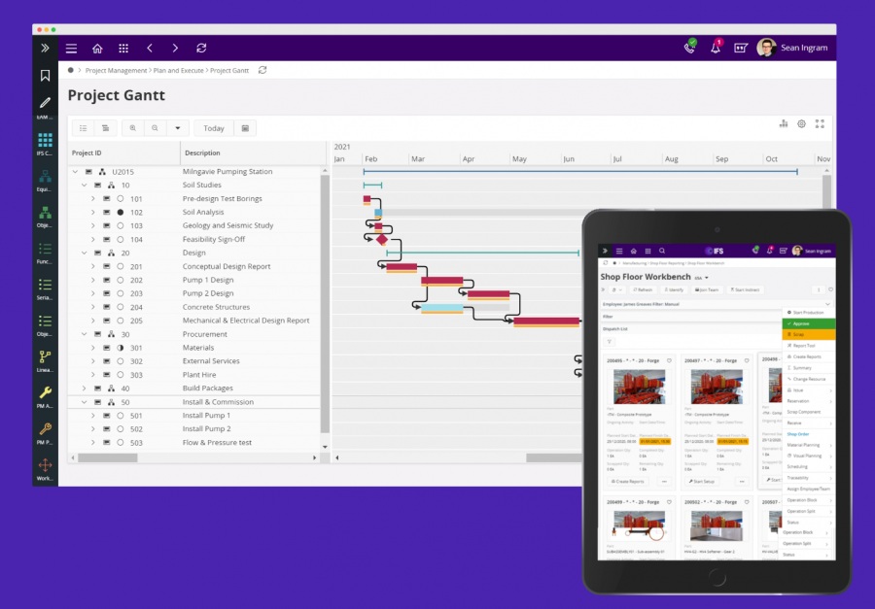Select the Concrete Structures light blue bar
875x609 pixels.
coord(442,309)
